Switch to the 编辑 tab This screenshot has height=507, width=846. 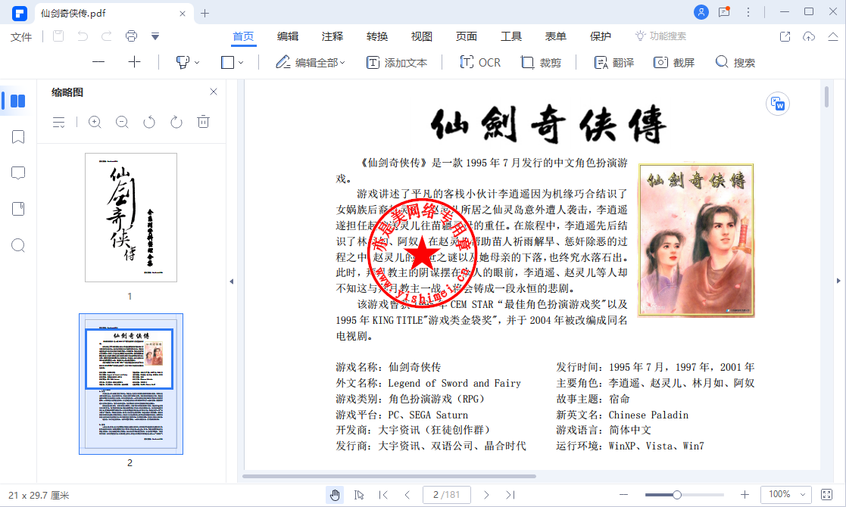pyautogui.click(x=288, y=36)
